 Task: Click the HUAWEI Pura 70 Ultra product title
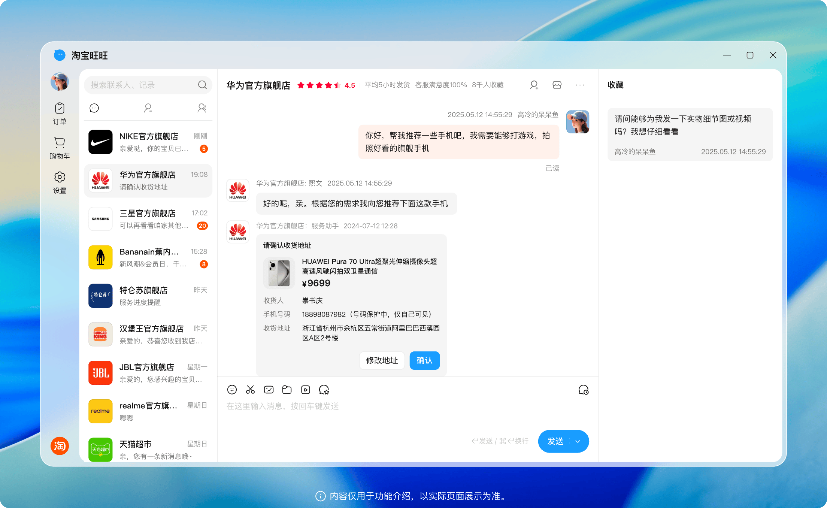370,266
